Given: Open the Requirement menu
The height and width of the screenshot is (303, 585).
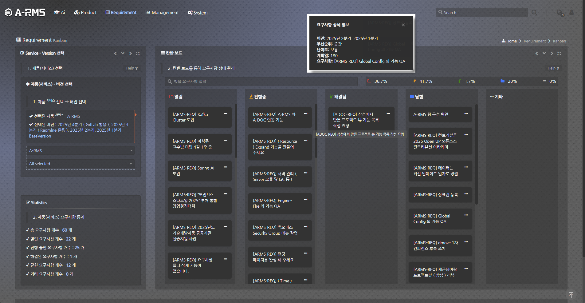Looking at the screenshot, I should [x=121, y=13].
